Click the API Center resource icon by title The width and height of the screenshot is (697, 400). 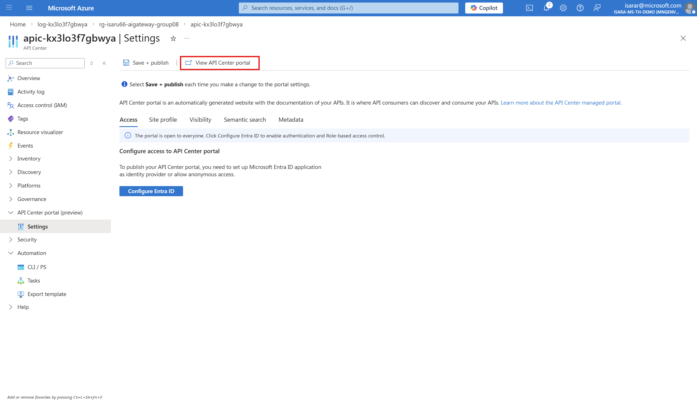pyautogui.click(x=13, y=42)
